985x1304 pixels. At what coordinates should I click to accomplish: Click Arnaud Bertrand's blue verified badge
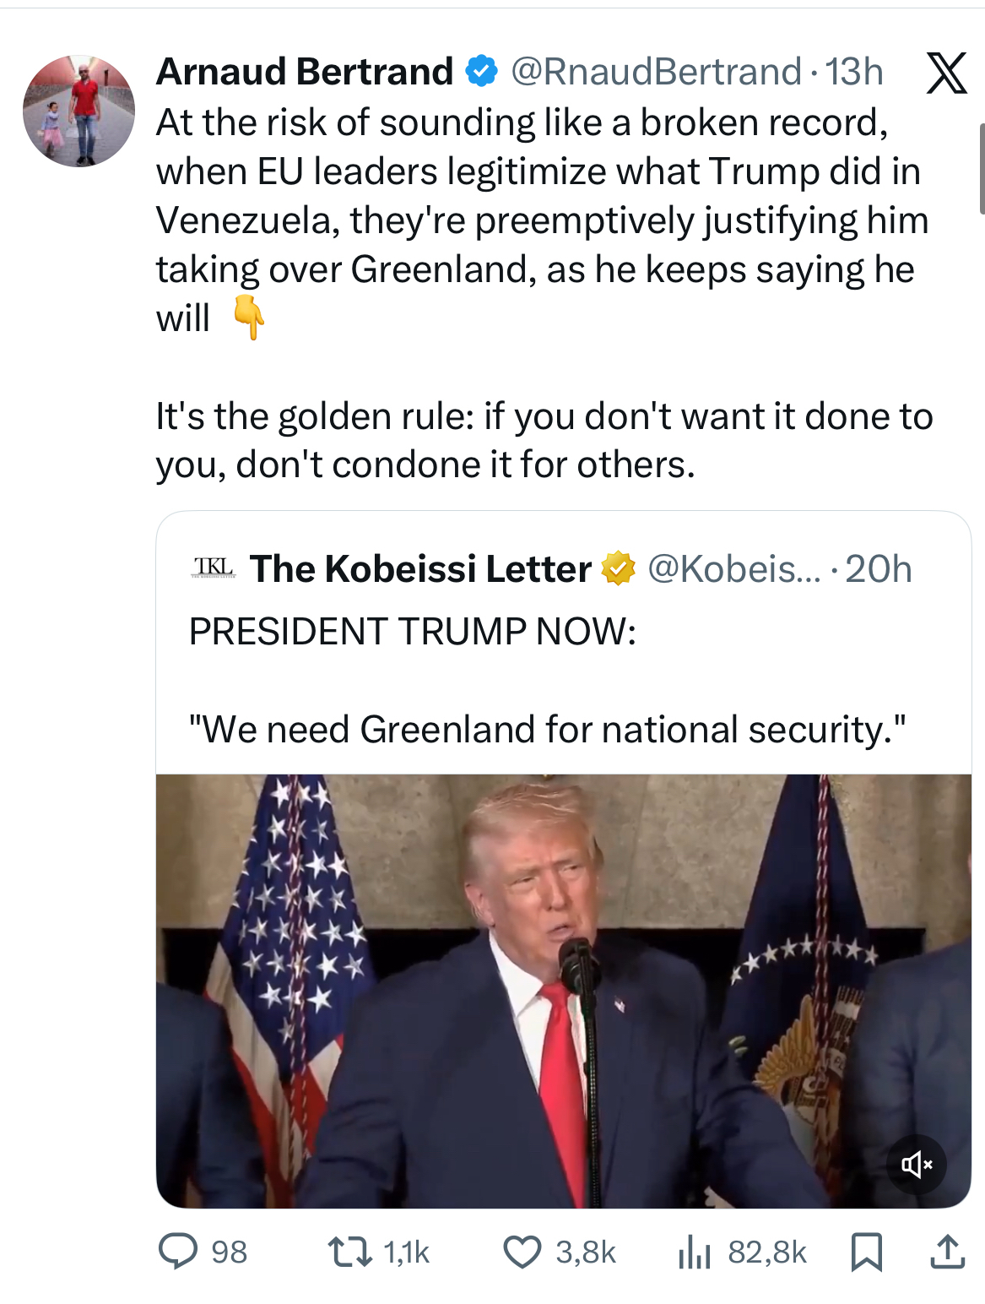(482, 73)
